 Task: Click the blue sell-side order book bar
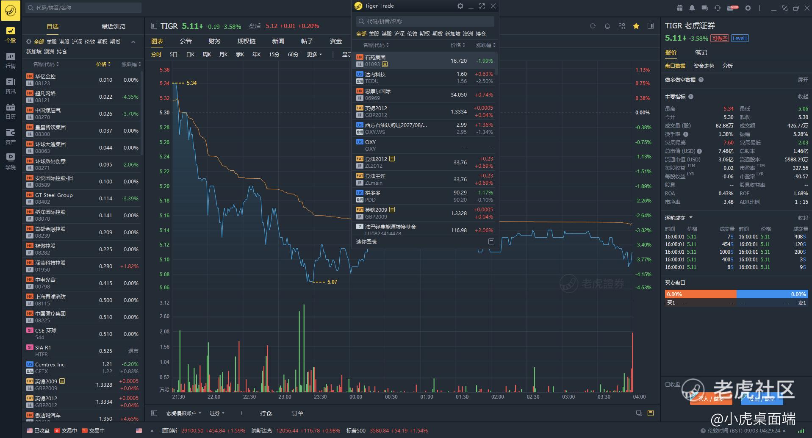[773, 294]
